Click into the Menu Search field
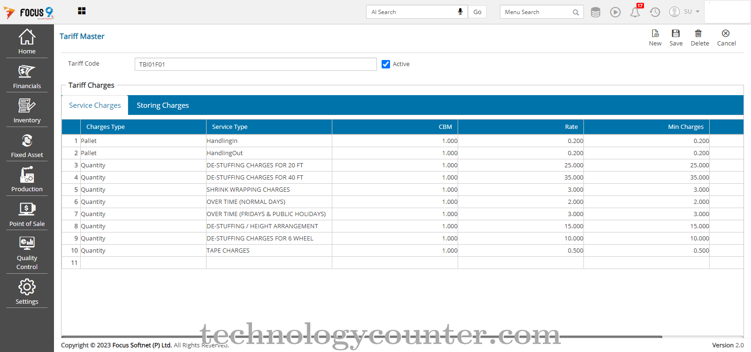The width and height of the screenshot is (751, 352). click(x=536, y=12)
